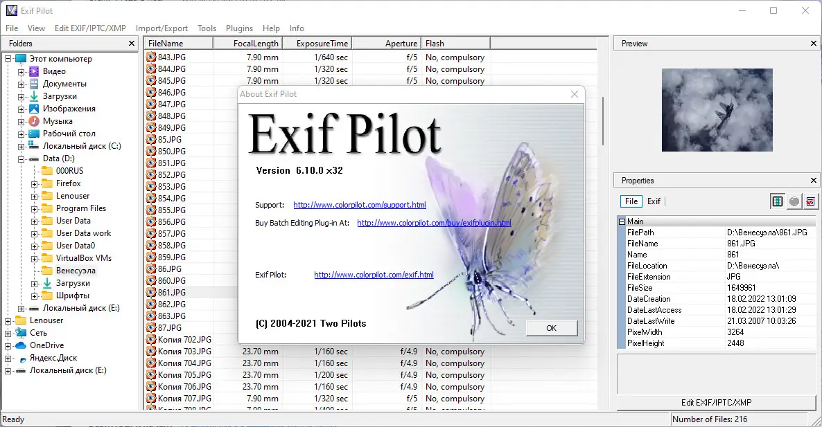Open the View menu

36,28
